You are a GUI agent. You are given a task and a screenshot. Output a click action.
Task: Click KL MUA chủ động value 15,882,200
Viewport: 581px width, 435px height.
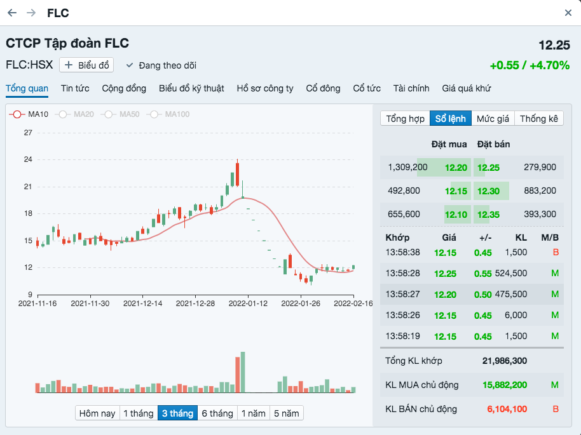[504, 385]
